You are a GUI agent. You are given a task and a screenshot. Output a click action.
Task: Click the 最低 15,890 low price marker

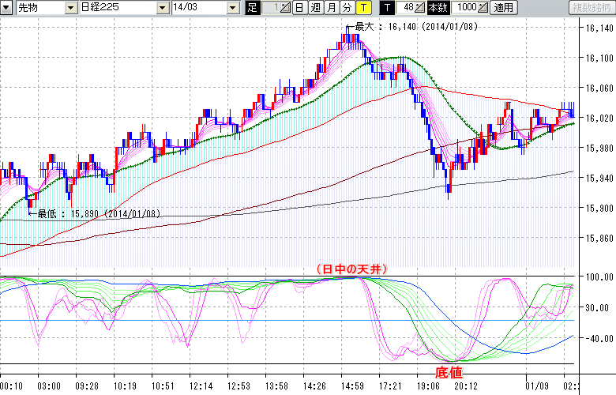tap(98, 213)
